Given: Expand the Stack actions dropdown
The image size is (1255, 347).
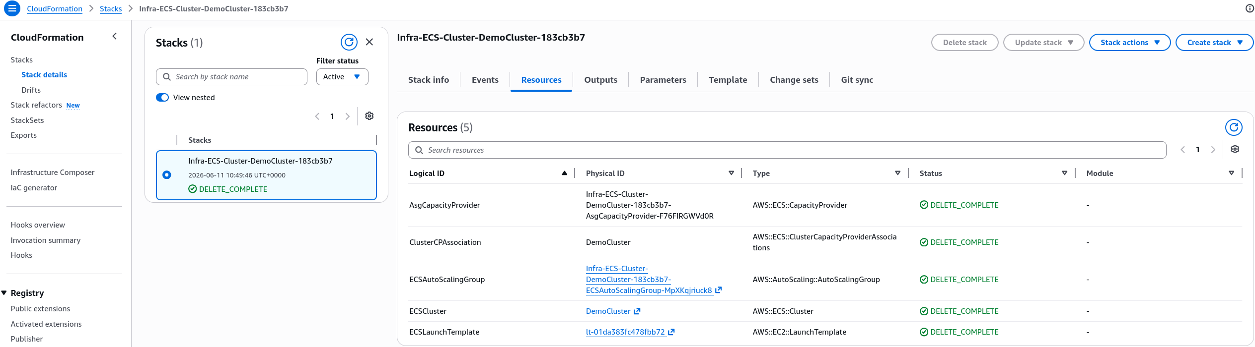Looking at the screenshot, I should coord(1130,43).
